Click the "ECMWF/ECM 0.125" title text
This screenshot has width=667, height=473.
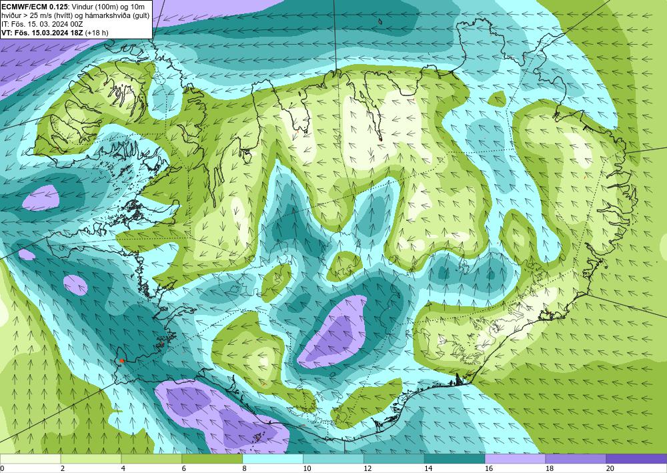pos(33,7)
